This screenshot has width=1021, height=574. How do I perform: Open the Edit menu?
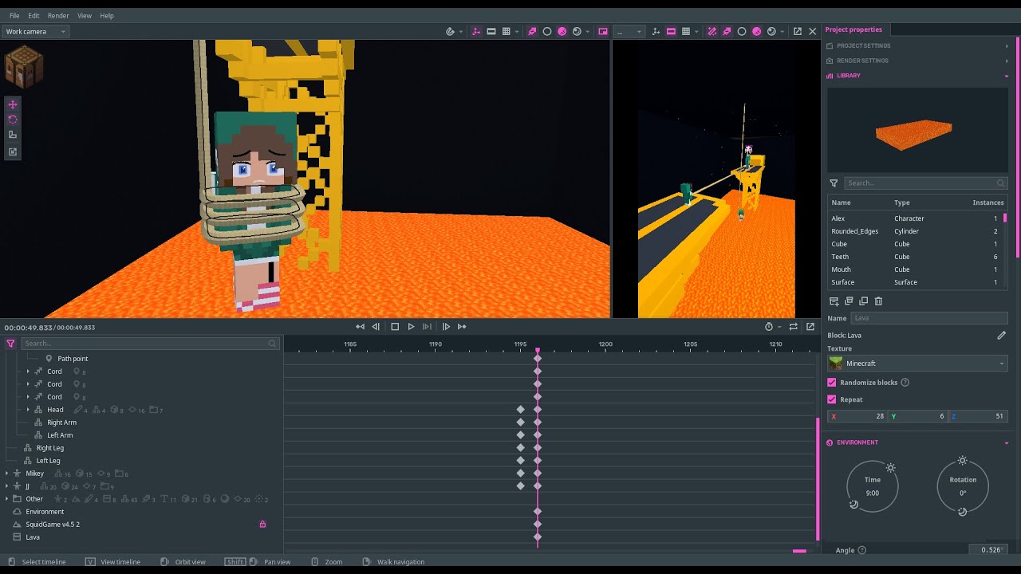coord(34,16)
